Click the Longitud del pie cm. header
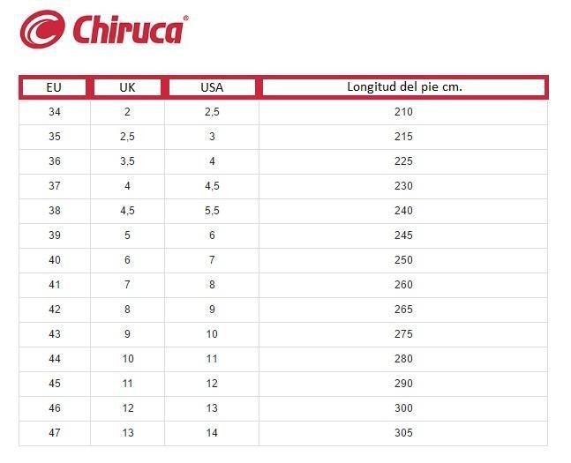 click(404, 87)
